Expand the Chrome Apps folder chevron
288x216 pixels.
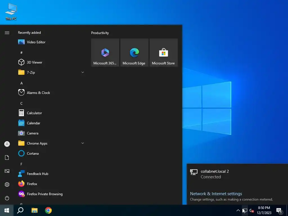83,143
